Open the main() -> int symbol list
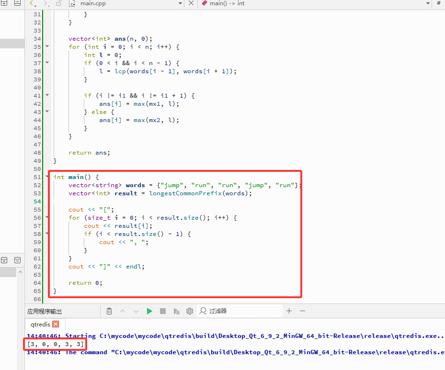 (227, 3)
